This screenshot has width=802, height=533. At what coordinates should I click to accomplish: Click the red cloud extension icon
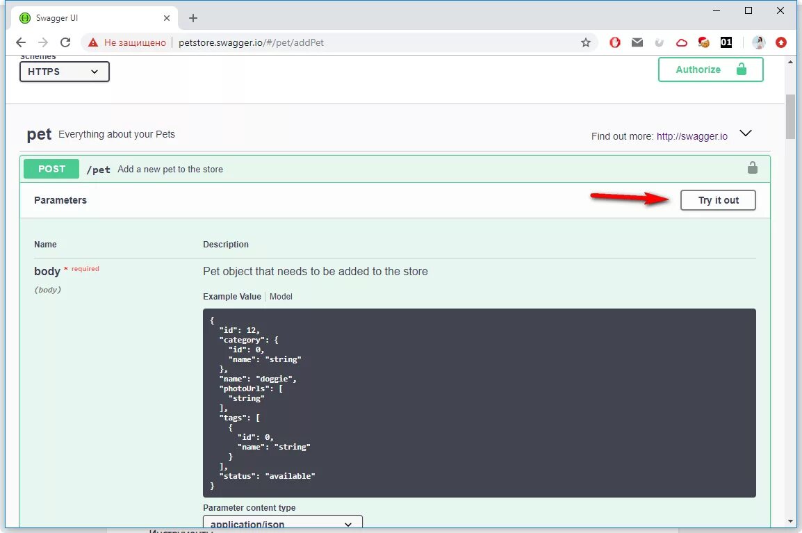[681, 42]
